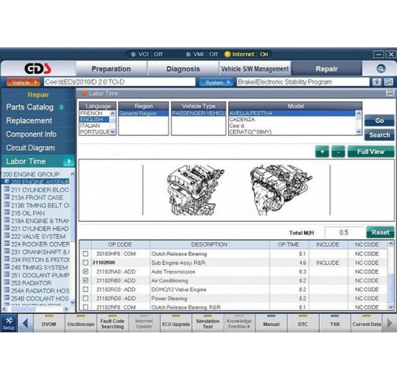Open the Setup wrench icon
This screenshot has height=380, width=397.
click(x=9, y=322)
